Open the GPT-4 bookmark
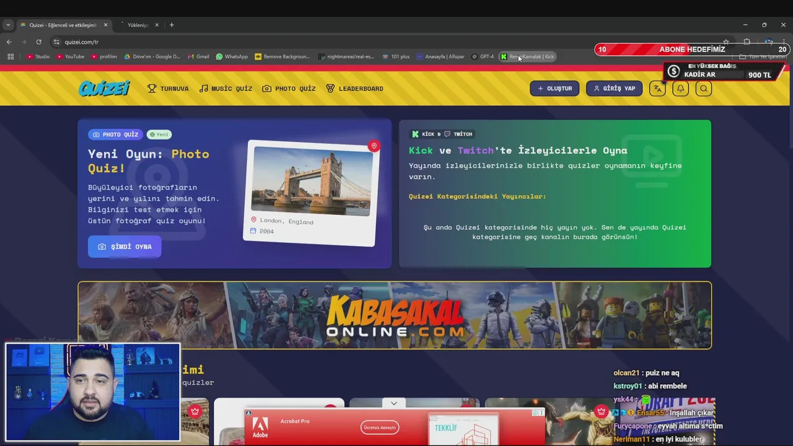The image size is (793, 446). click(483, 56)
